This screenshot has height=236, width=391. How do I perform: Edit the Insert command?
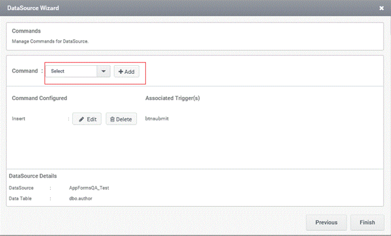[x=86, y=119]
